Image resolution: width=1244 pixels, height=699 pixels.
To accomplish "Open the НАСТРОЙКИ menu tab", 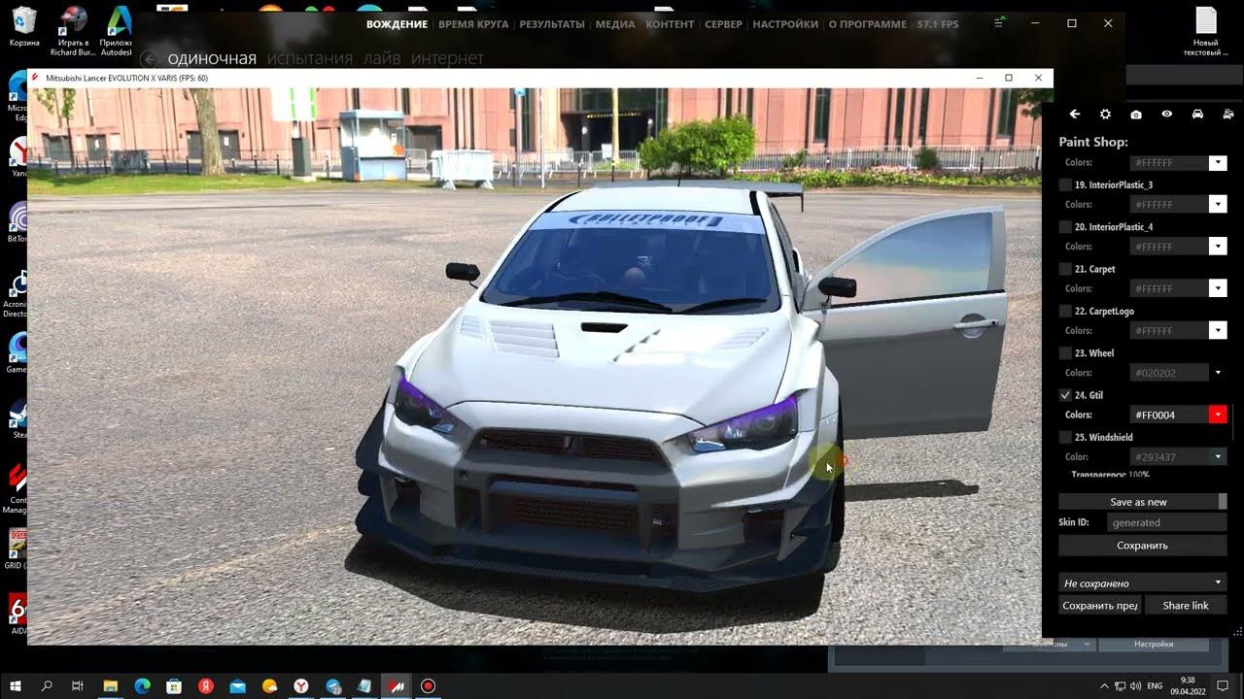I will [784, 24].
